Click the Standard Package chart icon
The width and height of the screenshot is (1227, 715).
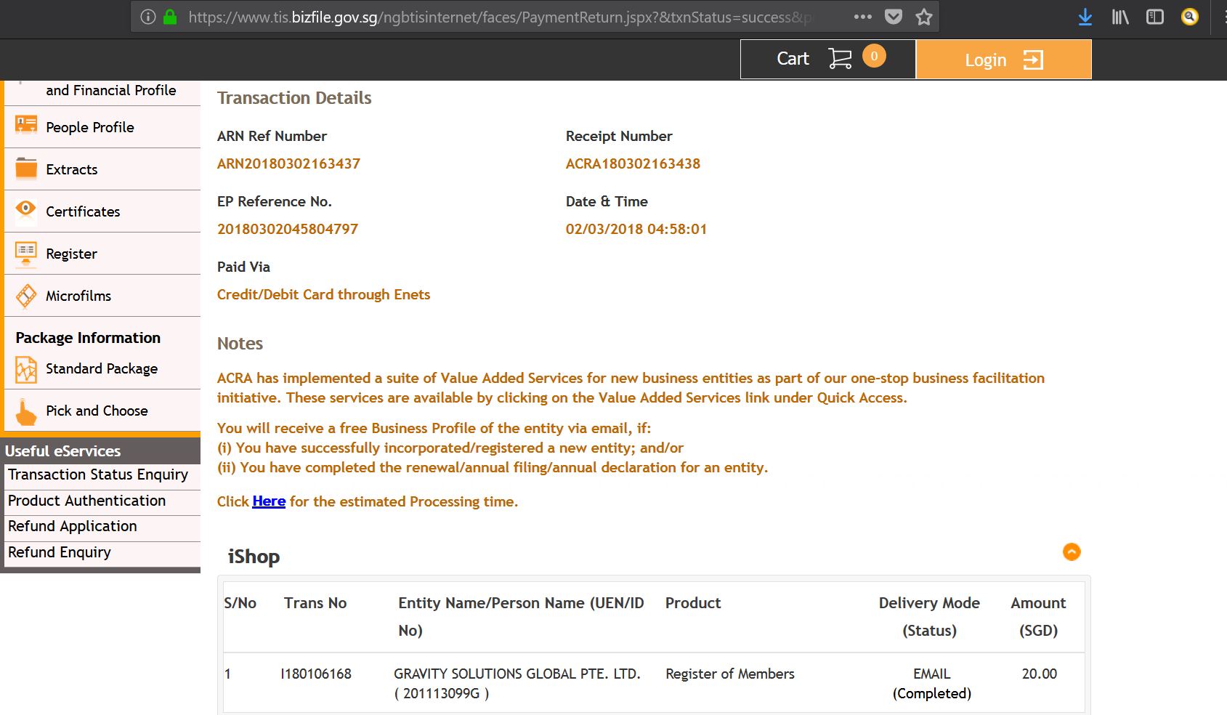(x=26, y=369)
